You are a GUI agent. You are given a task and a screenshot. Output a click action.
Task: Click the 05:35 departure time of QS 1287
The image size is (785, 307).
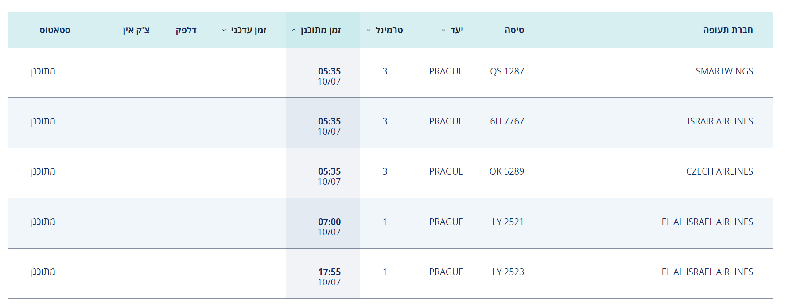click(x=330, y=70)
